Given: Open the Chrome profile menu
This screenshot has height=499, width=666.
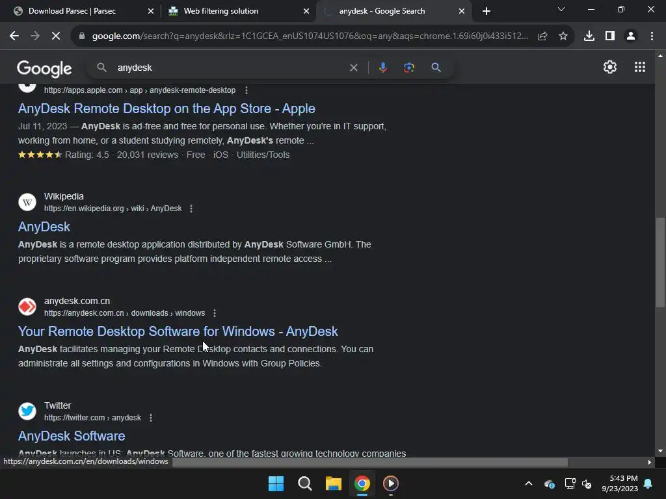Looking at the screenshot, I should pos(631,36).
